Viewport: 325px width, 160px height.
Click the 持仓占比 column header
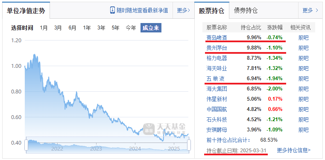(x=251, y=28)
